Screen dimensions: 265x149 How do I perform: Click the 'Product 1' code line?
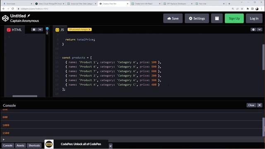113,62
